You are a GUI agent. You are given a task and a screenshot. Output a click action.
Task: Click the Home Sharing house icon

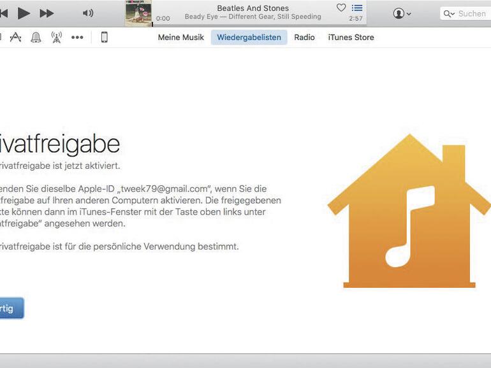(409, 211)
